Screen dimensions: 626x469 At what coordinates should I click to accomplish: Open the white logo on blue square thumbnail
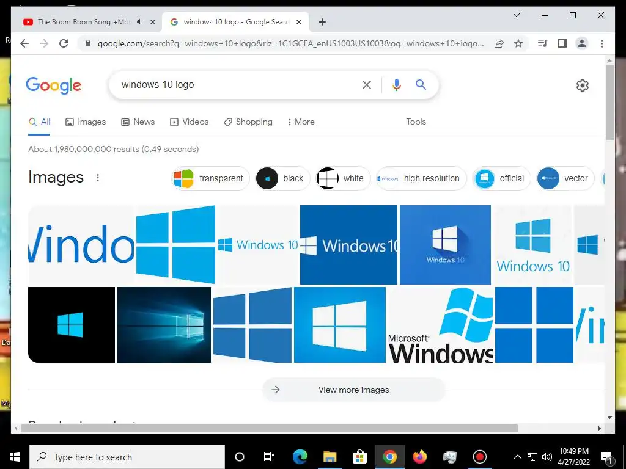(x=340, y=325)
